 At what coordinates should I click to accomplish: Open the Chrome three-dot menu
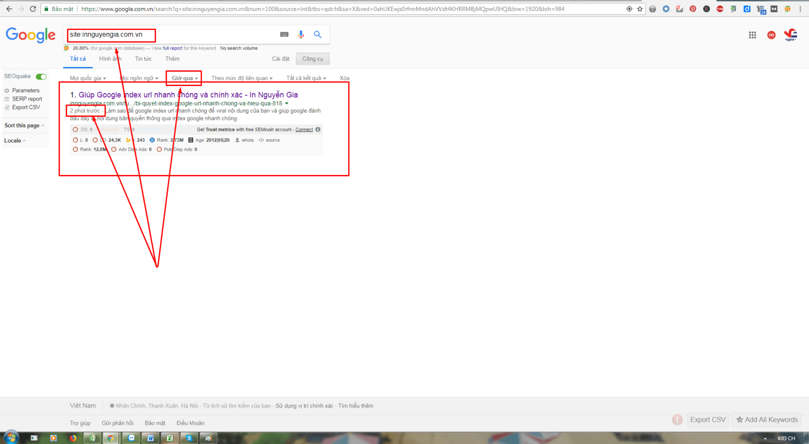point(800,9)
